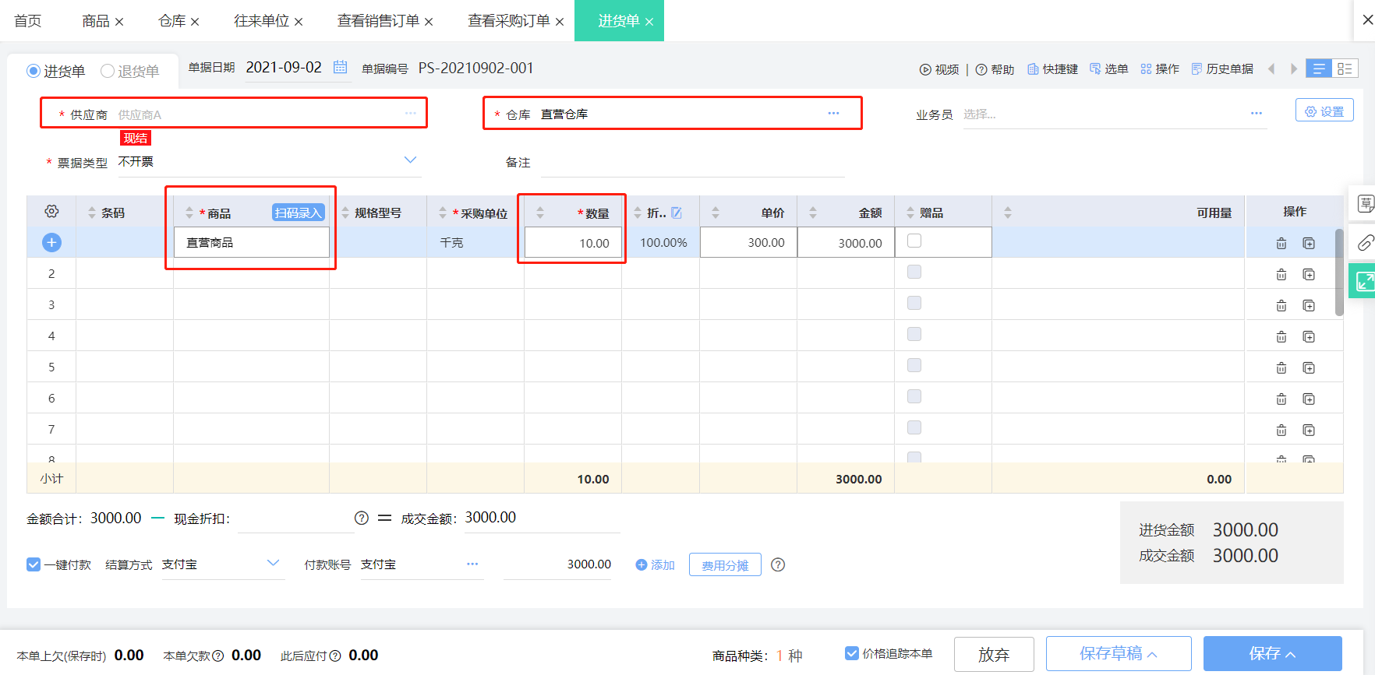
Task: Click the blue add row plus icon
Action: click(x=51, y=242)
